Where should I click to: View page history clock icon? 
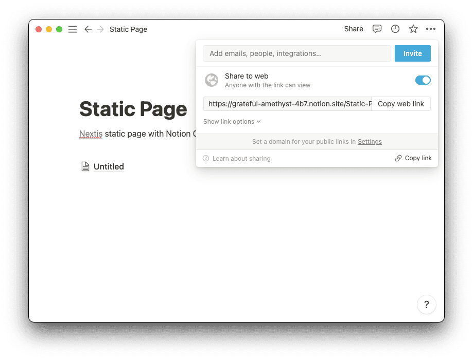pyautogui.click(x=395, y=29)
